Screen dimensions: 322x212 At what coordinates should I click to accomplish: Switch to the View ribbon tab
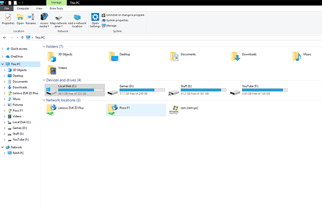(x=39, y=9)
